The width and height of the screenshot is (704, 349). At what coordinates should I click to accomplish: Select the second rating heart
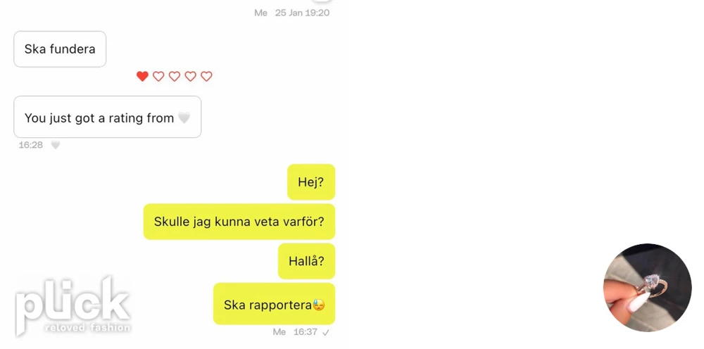pyautogui.click(x=158, y=76)
